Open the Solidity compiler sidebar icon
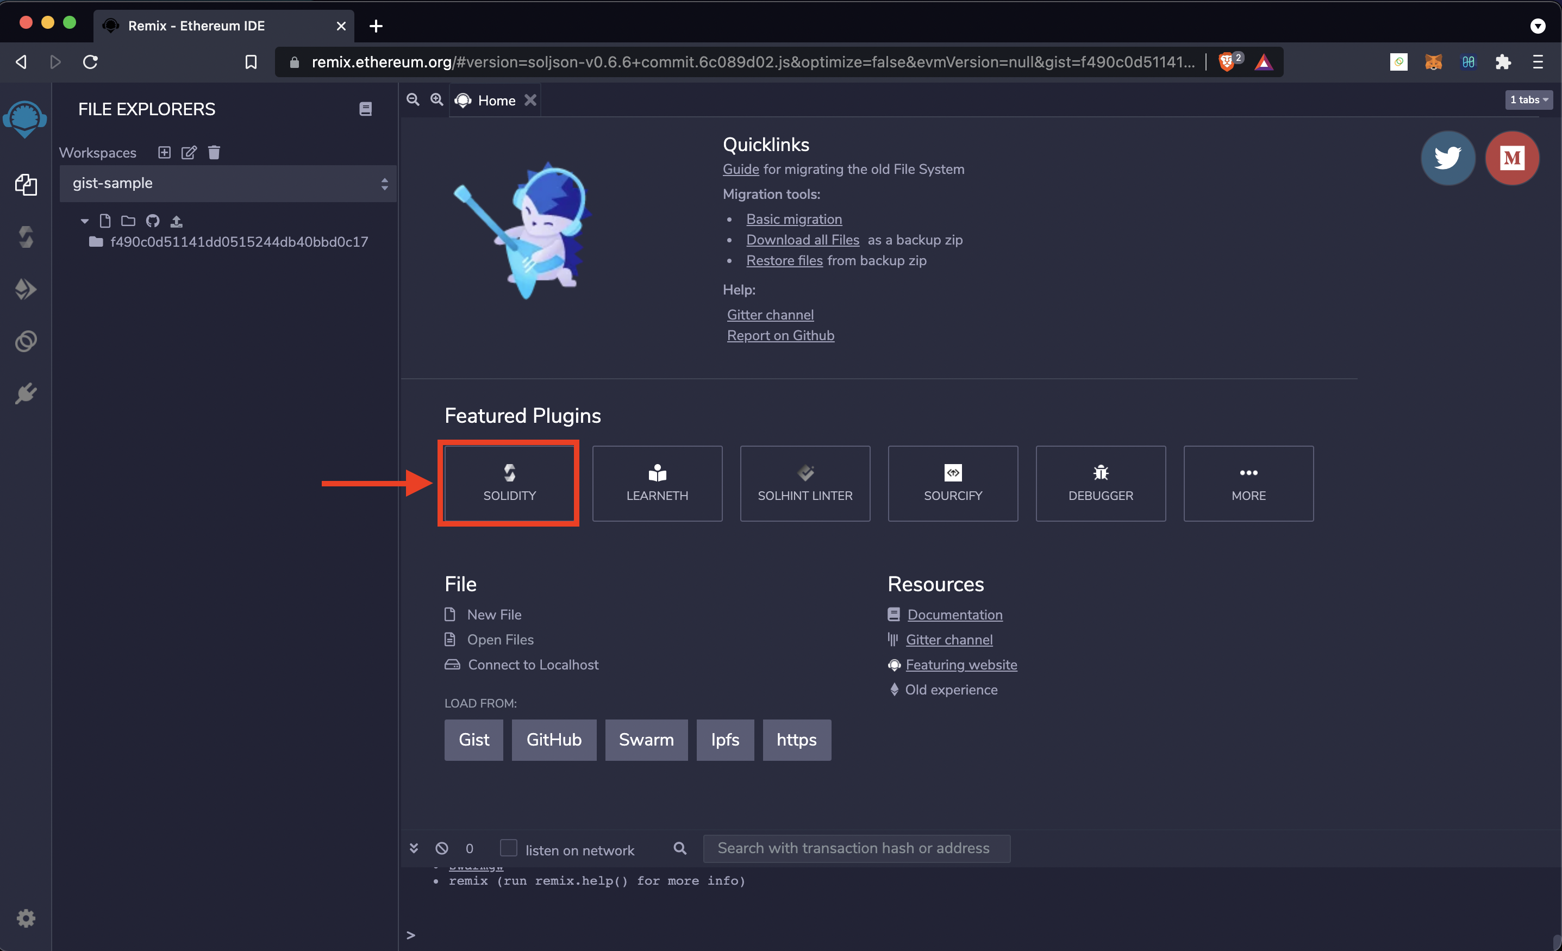Image resolution: width=1562 pixels, height=951 pixels. click(26, 237)
